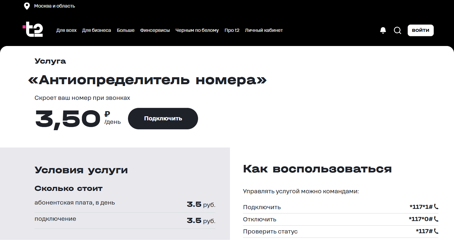
Task: Click the Отключить row label
Action: click(x=260, y=219)
